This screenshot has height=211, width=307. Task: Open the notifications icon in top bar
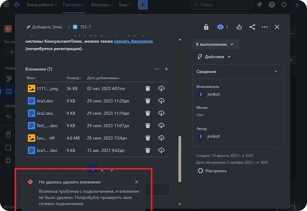tap(260, 5)
